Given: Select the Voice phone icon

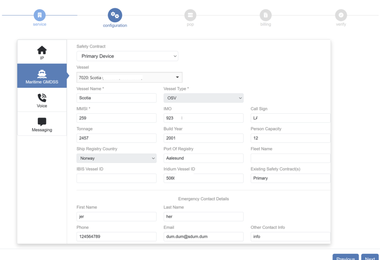Looking at the screenshot, I should point(42,98).
